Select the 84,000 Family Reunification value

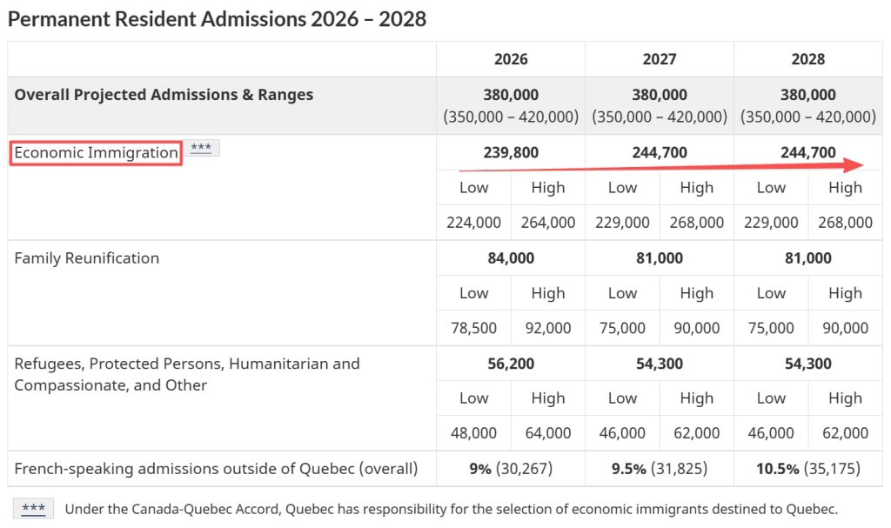pyautogui.click(x=511, y=257)
